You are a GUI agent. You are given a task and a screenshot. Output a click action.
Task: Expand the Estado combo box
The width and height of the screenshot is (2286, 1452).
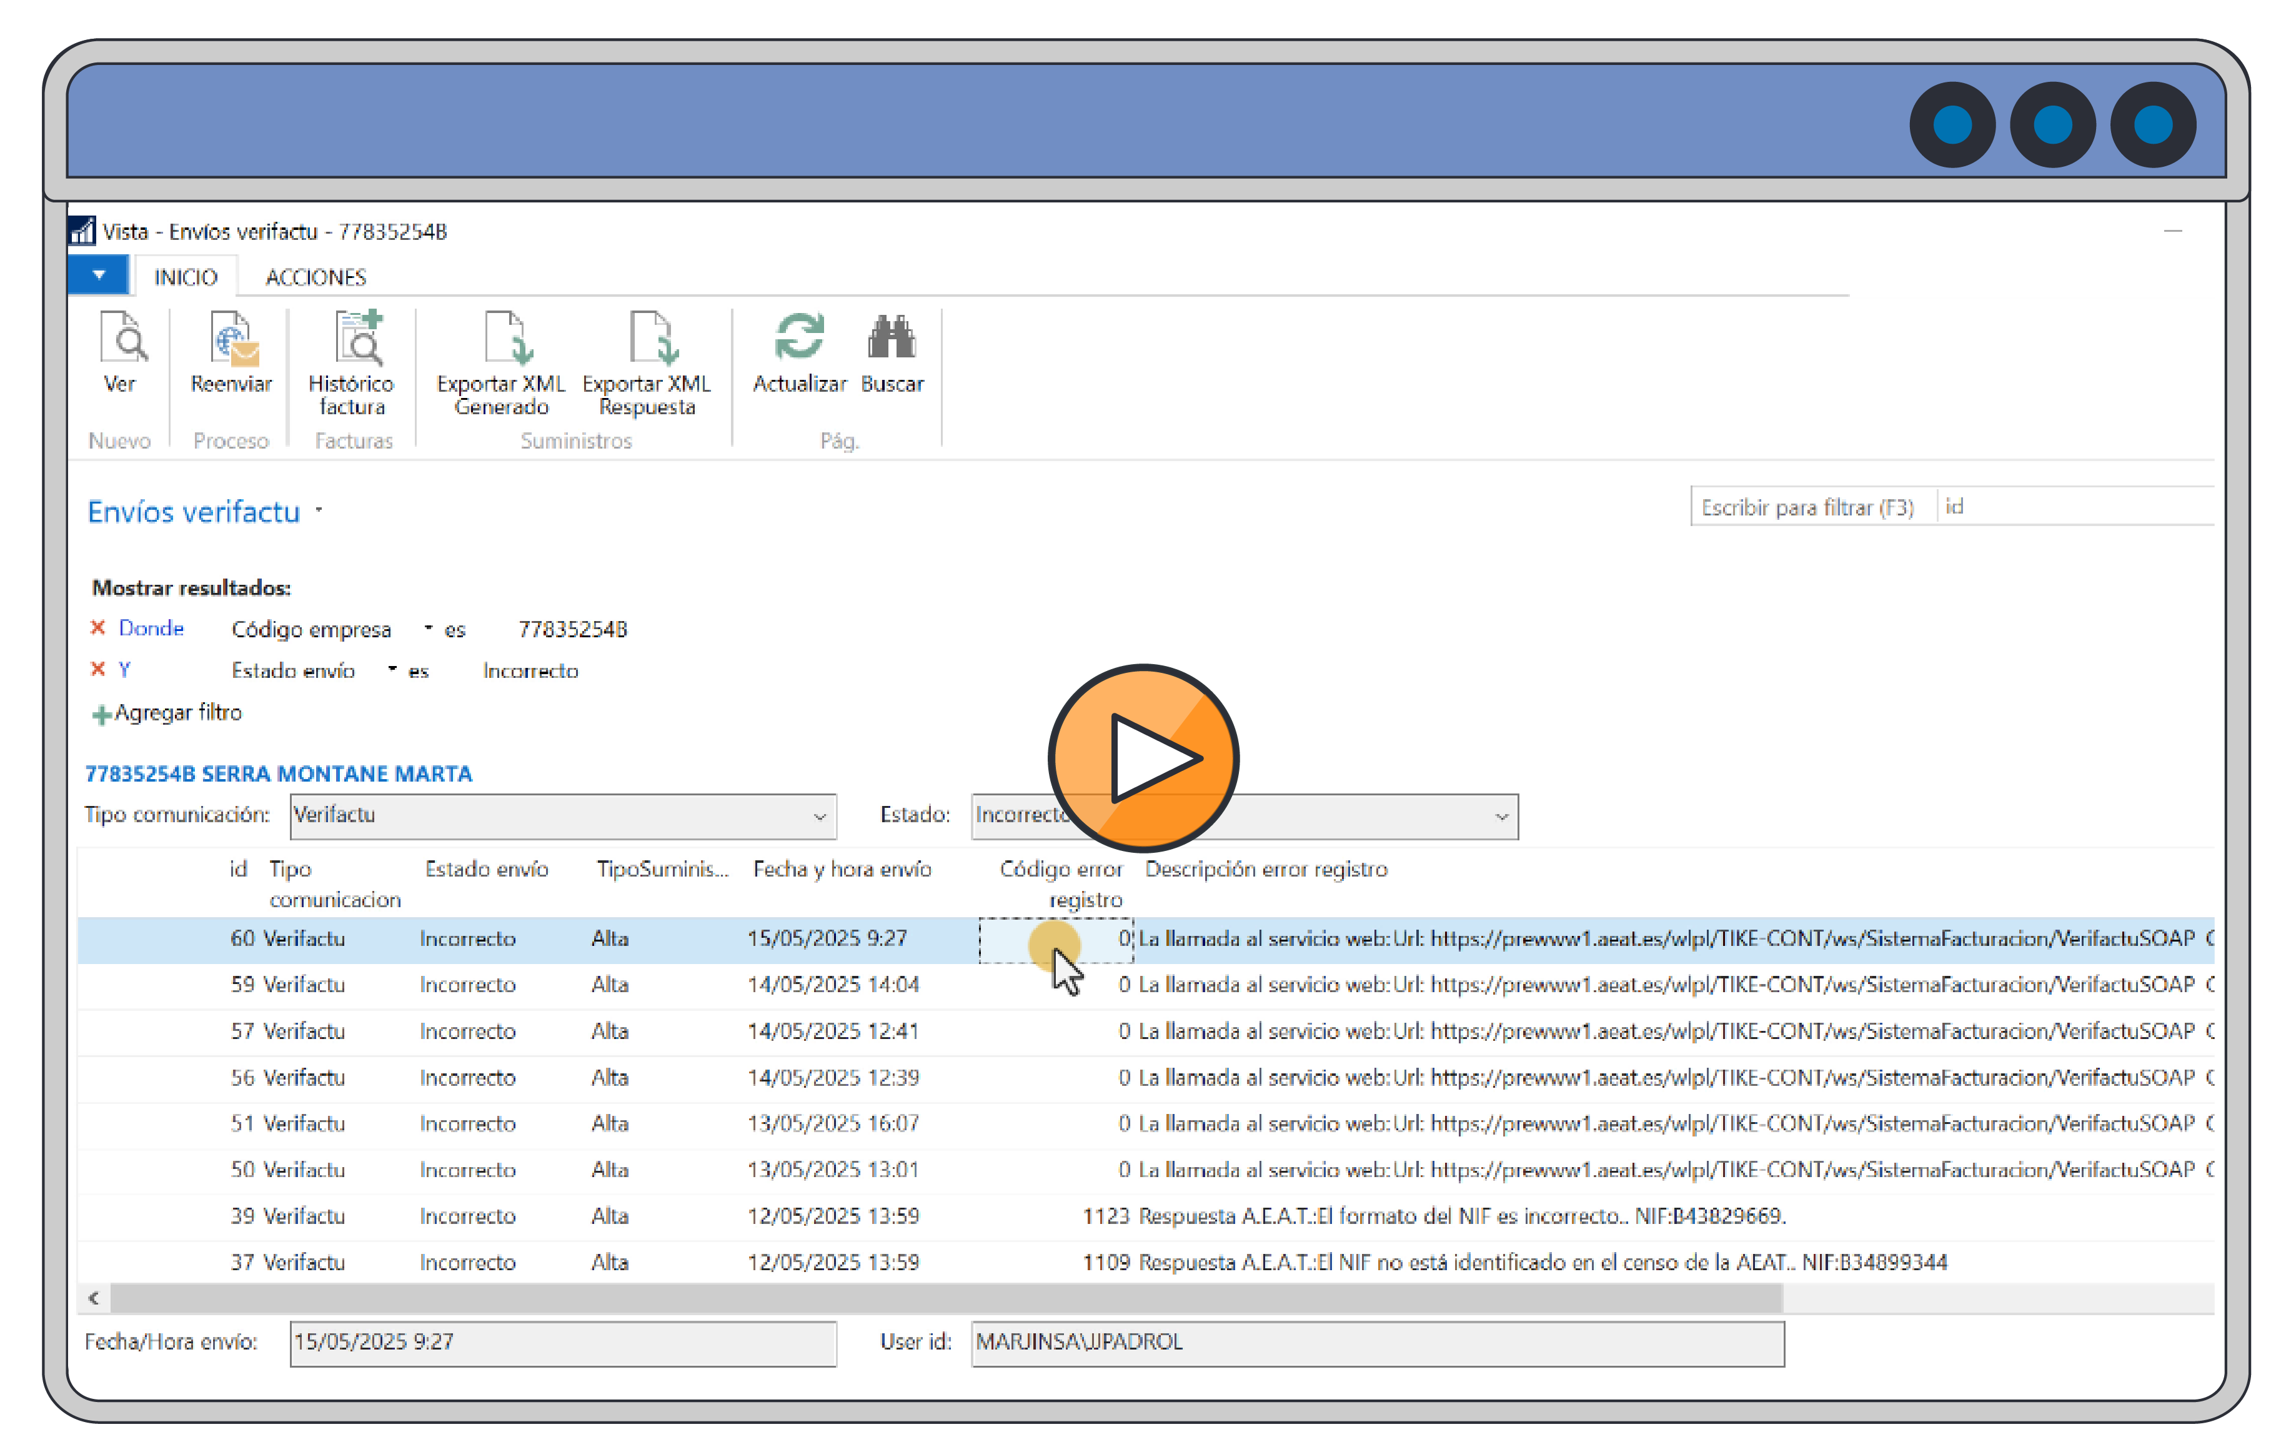[1500, 817]
